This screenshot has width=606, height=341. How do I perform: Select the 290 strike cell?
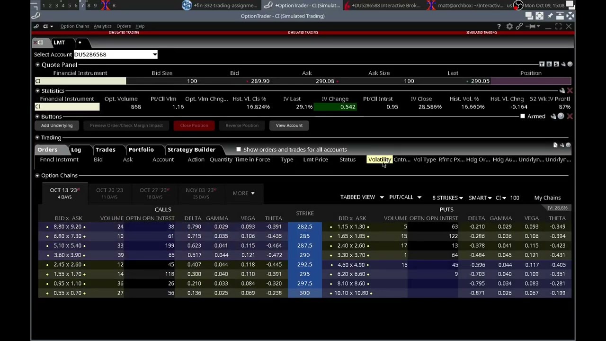coord(304,255)
